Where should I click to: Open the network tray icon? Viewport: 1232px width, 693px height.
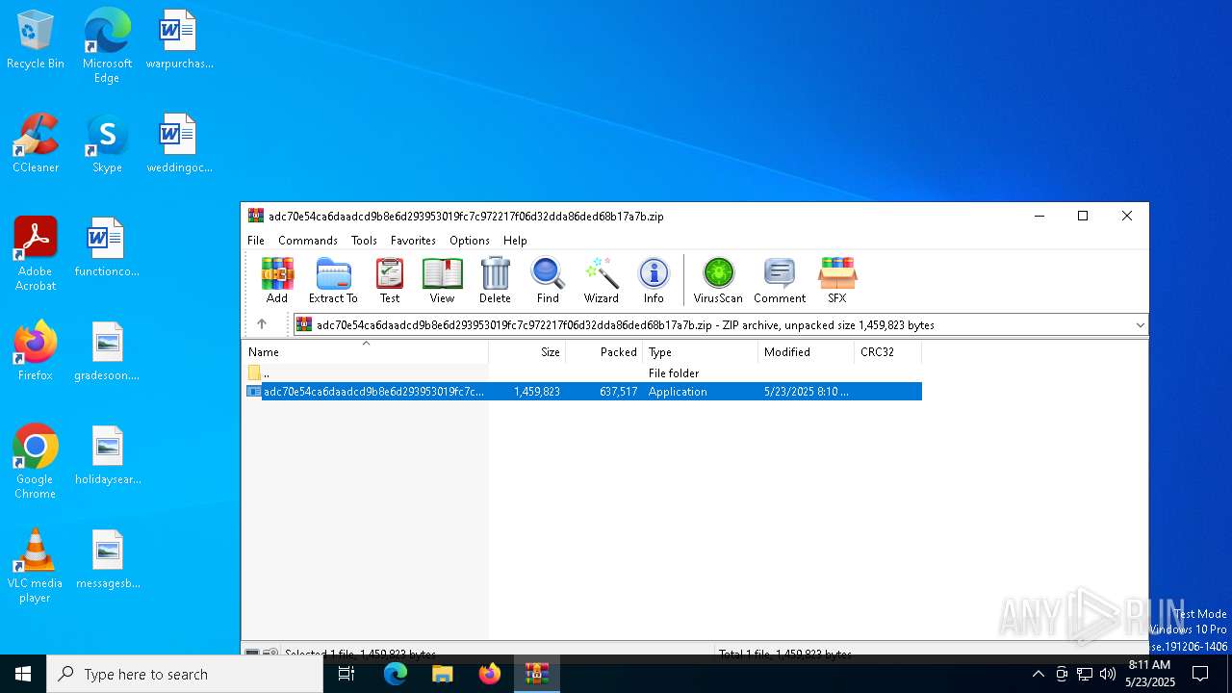(x=1085, y=674)
